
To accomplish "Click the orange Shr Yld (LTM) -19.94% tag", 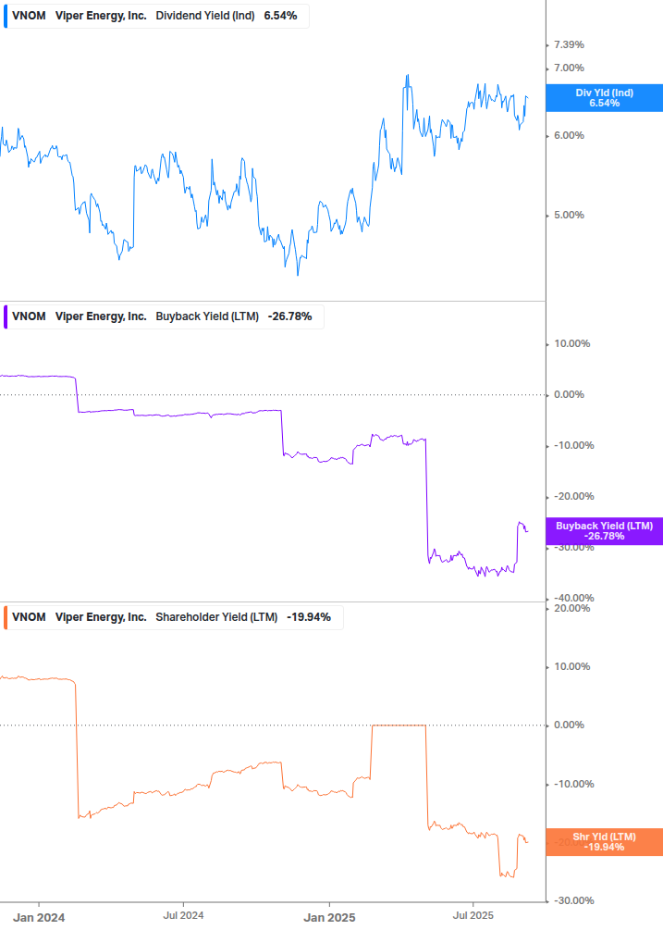I will click(x=605, y=842).
